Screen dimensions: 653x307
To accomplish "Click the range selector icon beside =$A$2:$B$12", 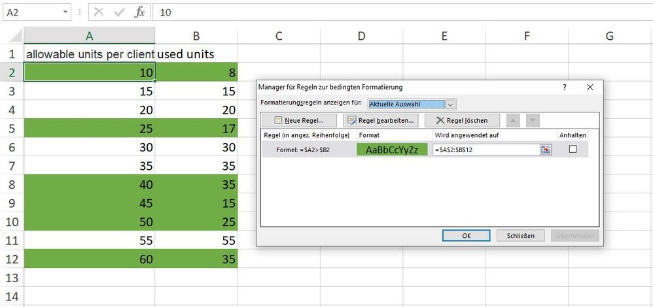I will (546, 150).
